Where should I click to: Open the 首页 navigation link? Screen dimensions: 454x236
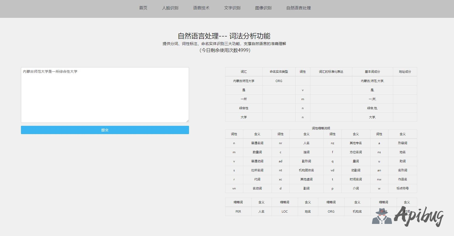[143, 8]
